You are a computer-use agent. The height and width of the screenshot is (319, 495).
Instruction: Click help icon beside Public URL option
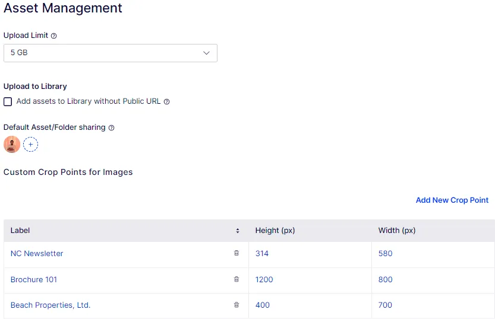[166, 102]
